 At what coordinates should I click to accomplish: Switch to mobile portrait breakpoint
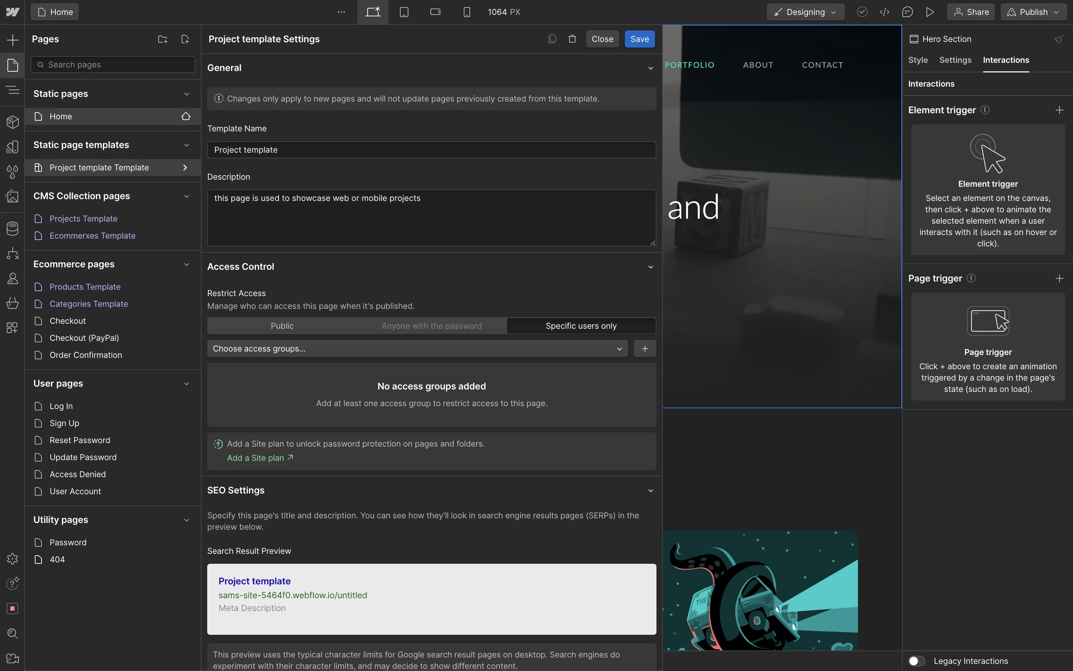tap(467, 12)
